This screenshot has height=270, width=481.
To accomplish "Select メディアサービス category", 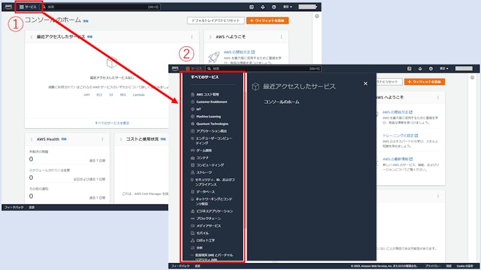I will coord(206,226).
